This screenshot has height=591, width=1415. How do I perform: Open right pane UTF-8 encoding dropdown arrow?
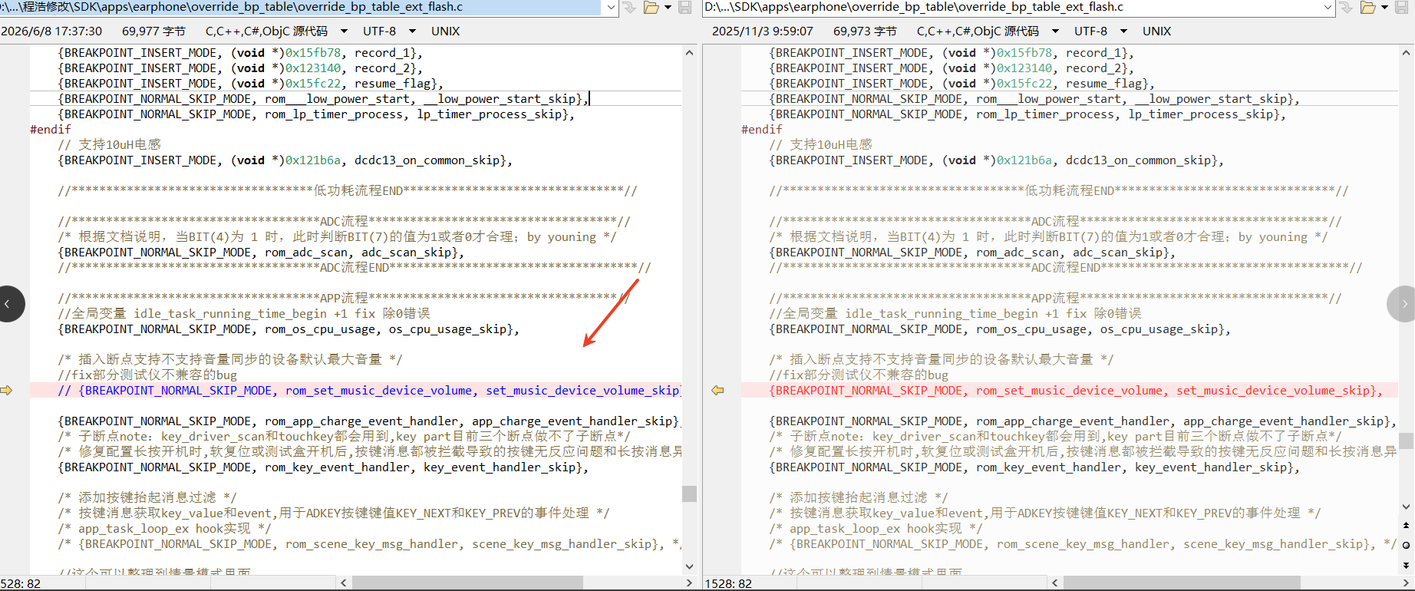pos(1123,31)
